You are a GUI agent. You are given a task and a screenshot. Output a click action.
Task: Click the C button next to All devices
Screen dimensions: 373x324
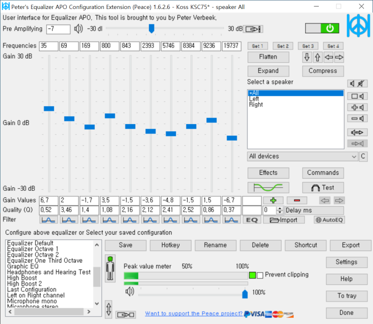pyautogui.click(x=363, y=156)
